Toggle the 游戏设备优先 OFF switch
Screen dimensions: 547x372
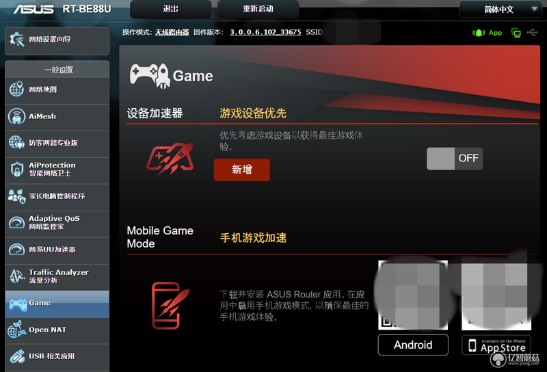click(455, 159)
